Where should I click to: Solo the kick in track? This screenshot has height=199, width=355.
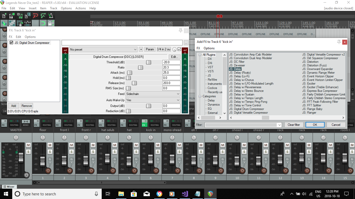click(158, 152)
